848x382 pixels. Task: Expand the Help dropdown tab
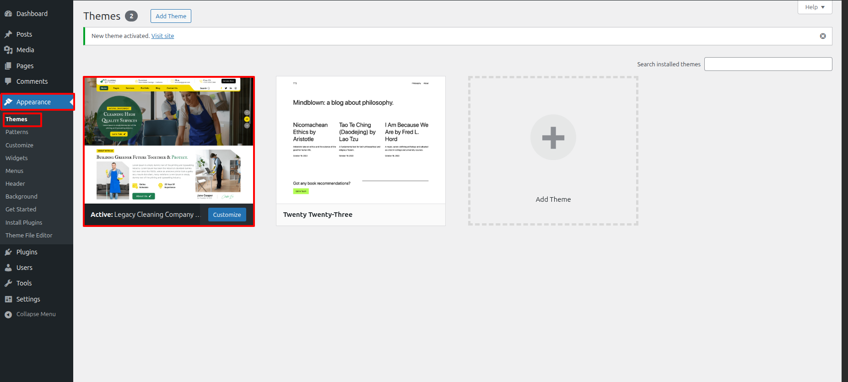pos(815,7)
